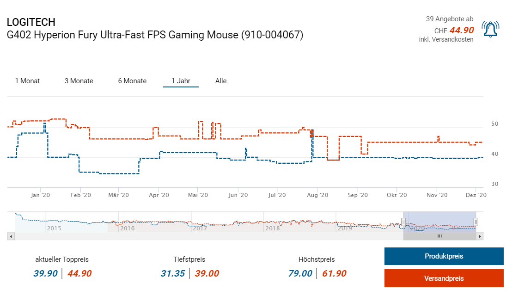Click the 2016 area in the navigator timeline
The width and height of the screenshot is (506, 290).
[x=127, y=228]
